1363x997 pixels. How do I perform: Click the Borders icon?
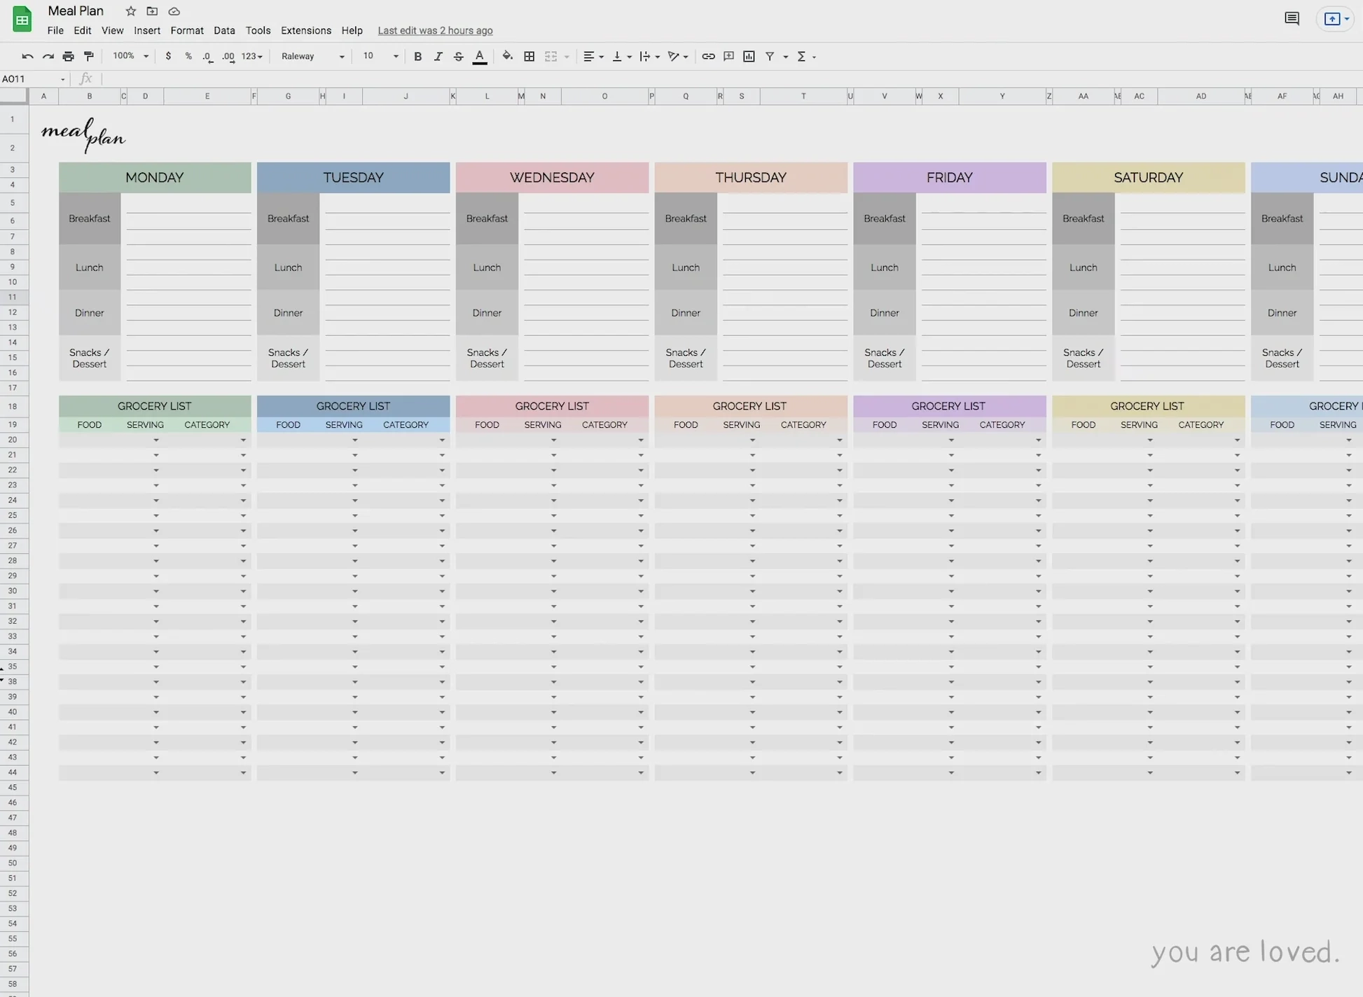pos(529,56)
